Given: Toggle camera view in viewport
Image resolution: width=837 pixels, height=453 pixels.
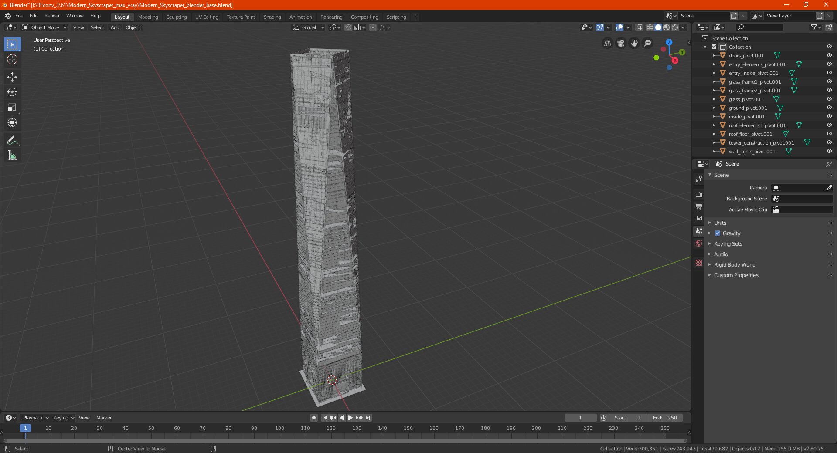Looking at the screenshot, I should [x=621, y=43].
